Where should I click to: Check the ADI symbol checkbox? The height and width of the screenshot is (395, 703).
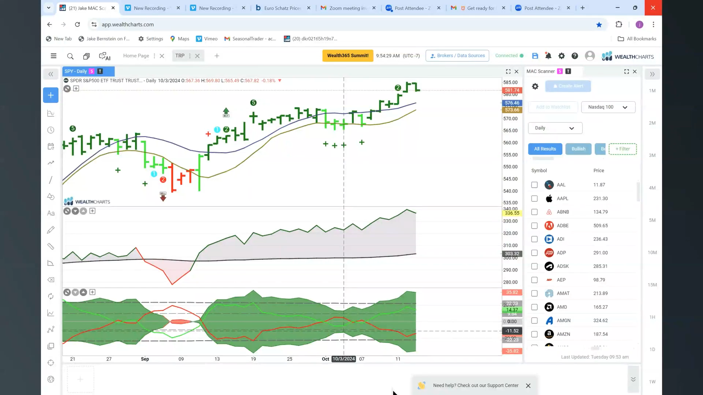(x=534, y=239)
